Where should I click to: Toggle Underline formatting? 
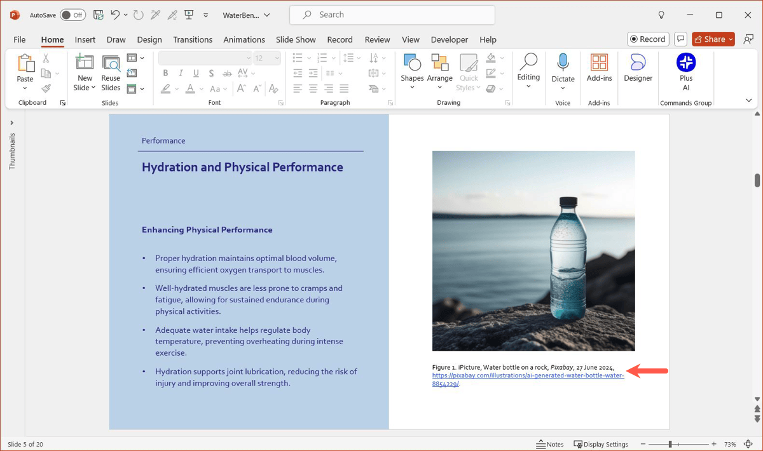196,73
